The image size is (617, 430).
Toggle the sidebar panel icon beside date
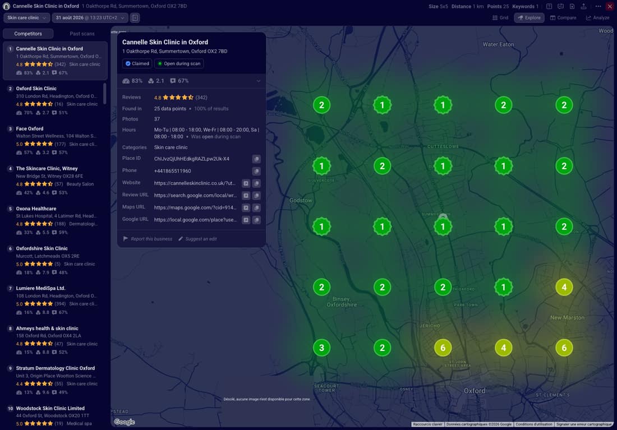click(x=135, y=18)
